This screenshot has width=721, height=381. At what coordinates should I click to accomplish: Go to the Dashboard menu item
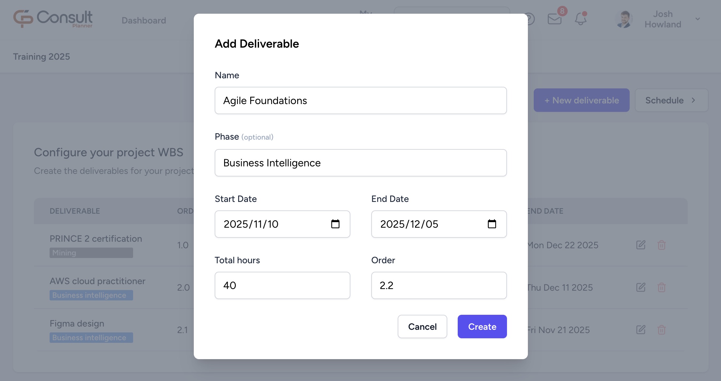click(x=144, y=20)
